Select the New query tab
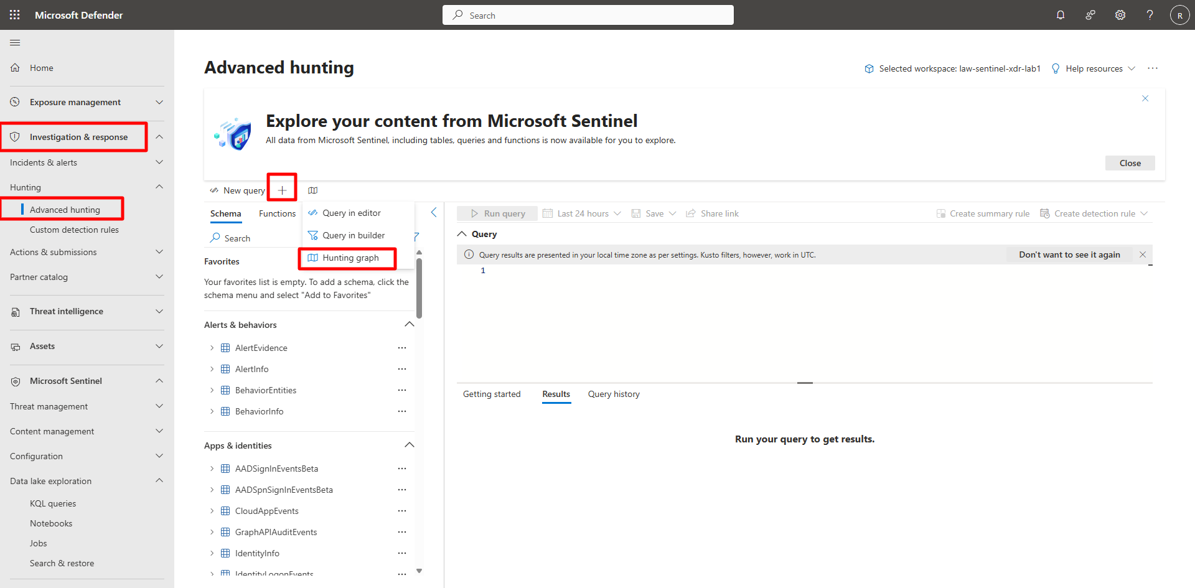The width and height of the screenshot is (1195, 588). (x=238, y=190)
